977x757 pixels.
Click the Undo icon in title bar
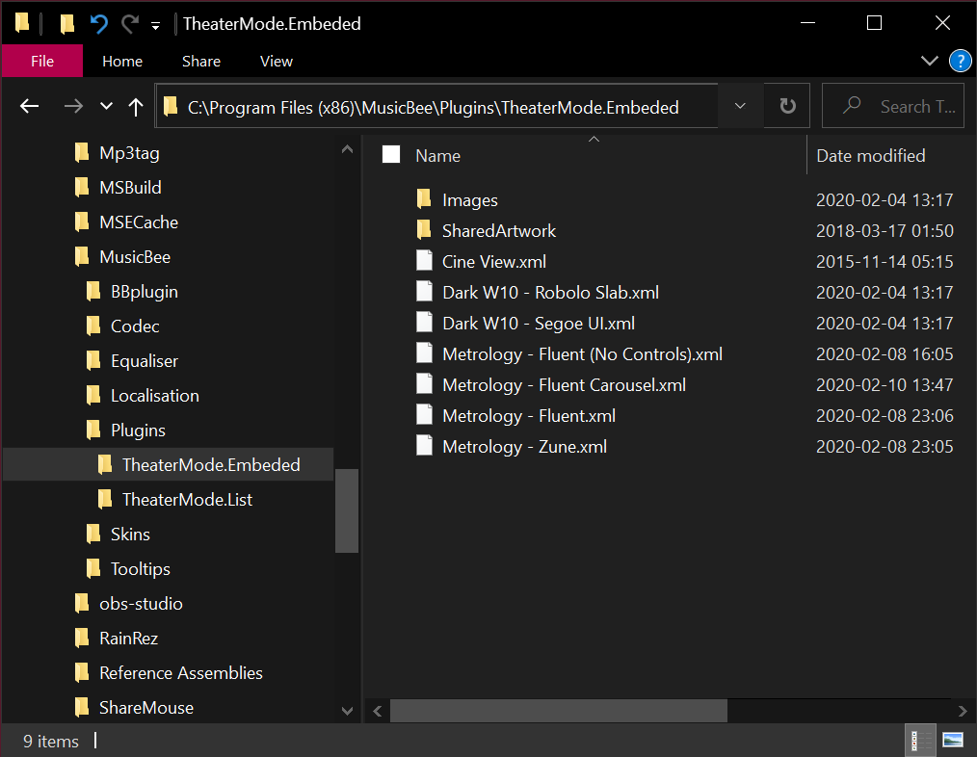pos(98,24)
